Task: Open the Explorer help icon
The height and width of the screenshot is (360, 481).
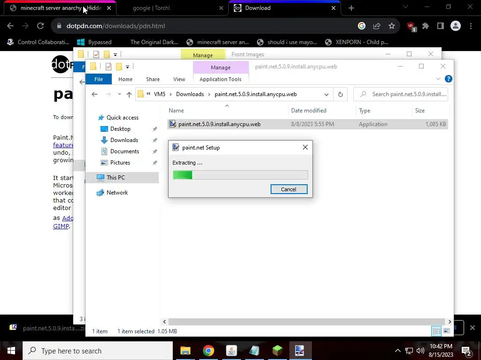Action: click(x=448, y=79)
